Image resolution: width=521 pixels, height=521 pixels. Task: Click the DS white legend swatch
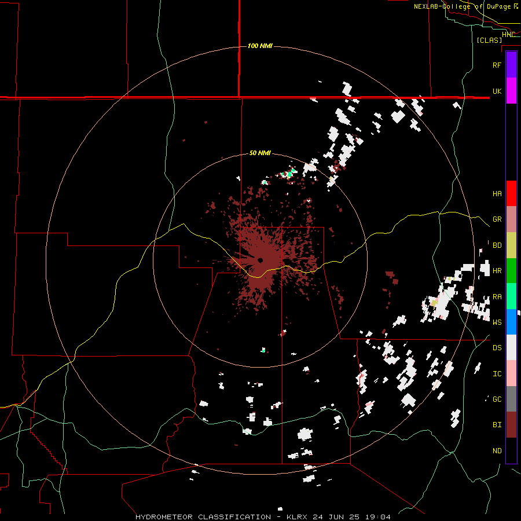(x=511, y=347)
